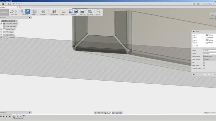Select the Create Sketch tool icon
The width and height of the screenshot is (216, 121).
(12, 11)
